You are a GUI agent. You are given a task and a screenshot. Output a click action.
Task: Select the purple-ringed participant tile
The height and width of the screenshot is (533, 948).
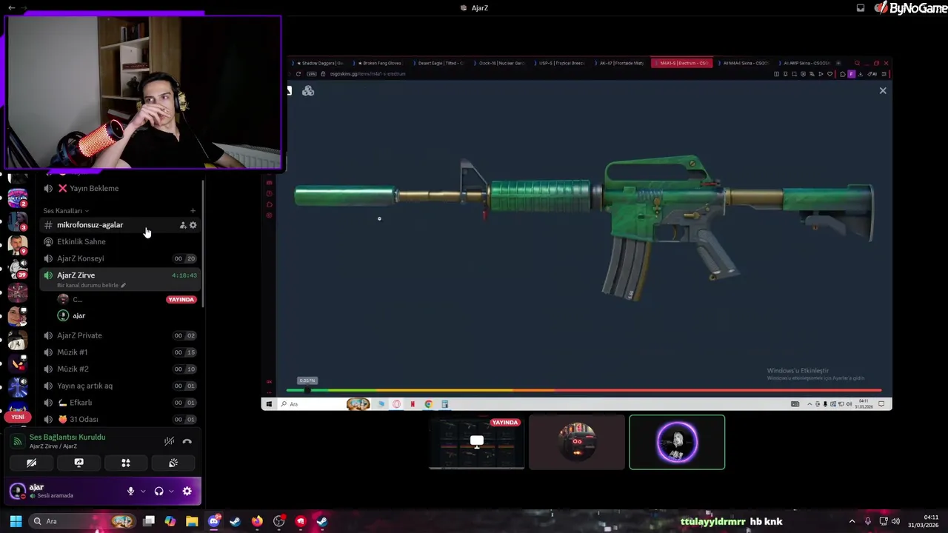[x=677, y=442]
